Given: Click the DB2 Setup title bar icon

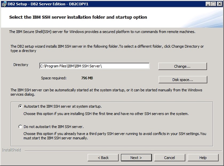Looking at the screenshot, I should point(3,4).
